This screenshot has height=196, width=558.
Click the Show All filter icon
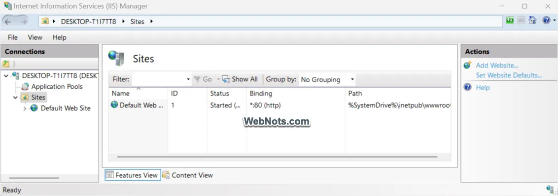(x=226, y=79)
